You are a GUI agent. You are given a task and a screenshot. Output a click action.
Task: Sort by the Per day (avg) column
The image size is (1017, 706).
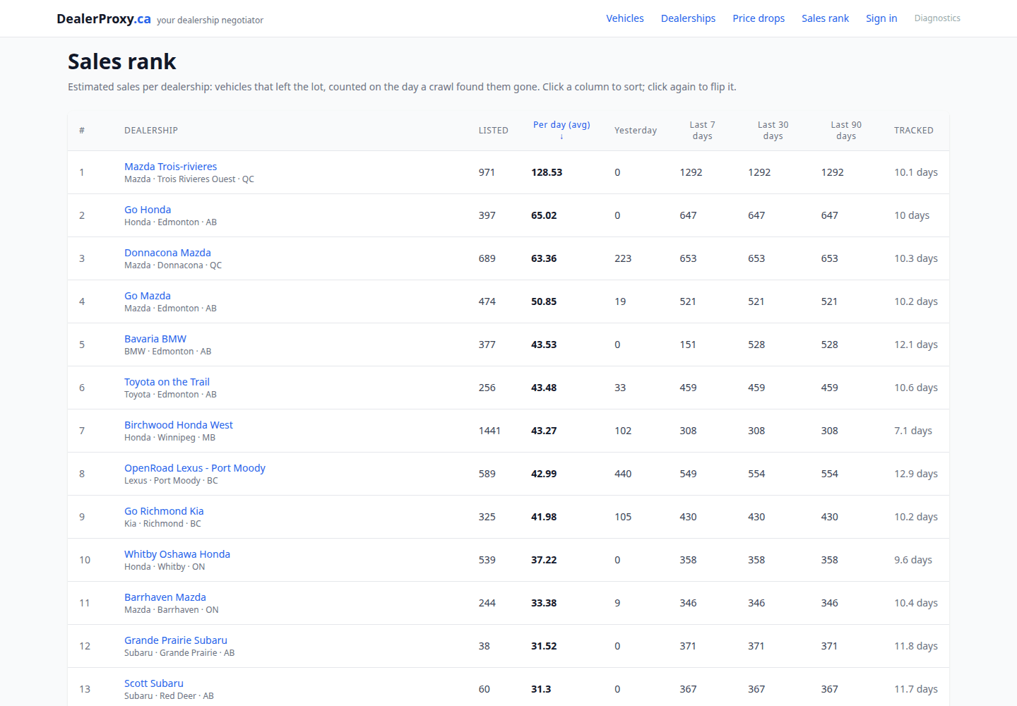[561, 130]
